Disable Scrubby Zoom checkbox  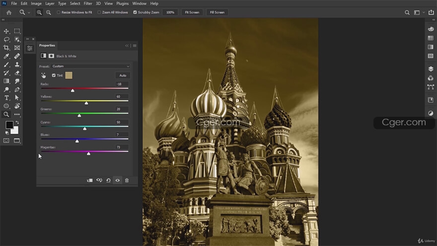(x=135, y=12)
